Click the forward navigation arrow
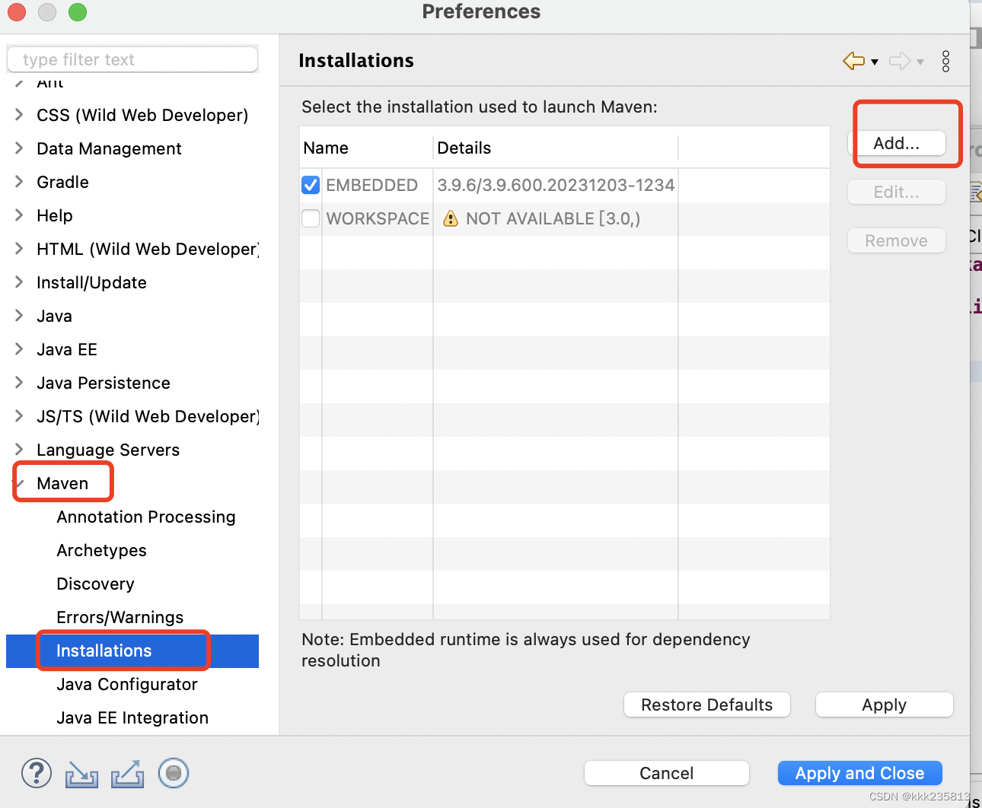 pyautogui.click(x=899, y=61)
